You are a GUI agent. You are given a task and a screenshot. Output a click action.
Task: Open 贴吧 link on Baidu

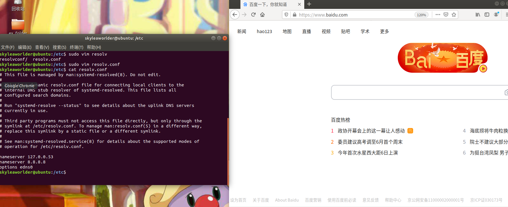pyautogui.click(x=345, y=31)
